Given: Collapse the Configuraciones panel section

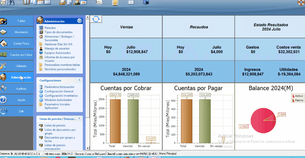Looking at the screenshot, I should click(79, 80).
